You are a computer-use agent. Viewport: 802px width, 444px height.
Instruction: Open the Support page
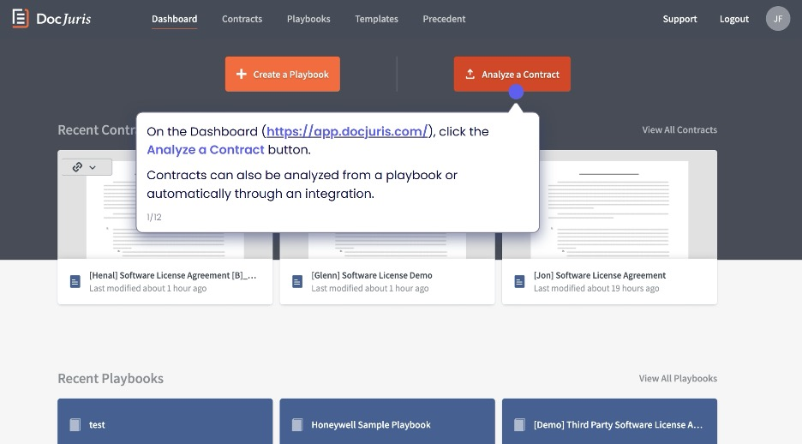(x=679, y=19)
